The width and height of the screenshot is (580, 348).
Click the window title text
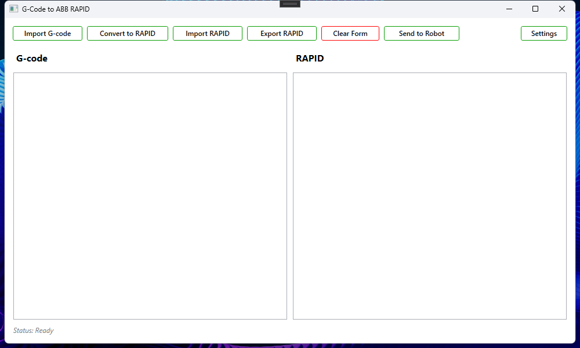pos(56,9)
